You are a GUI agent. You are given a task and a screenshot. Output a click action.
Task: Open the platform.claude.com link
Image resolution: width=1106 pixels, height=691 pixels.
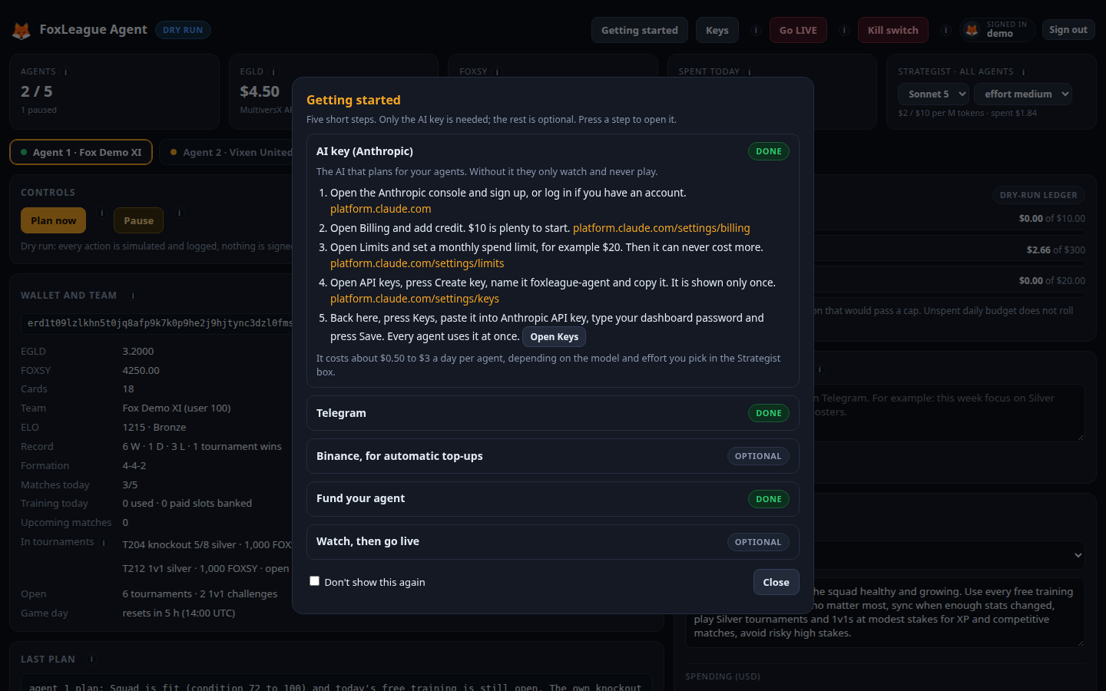(380, 209)
